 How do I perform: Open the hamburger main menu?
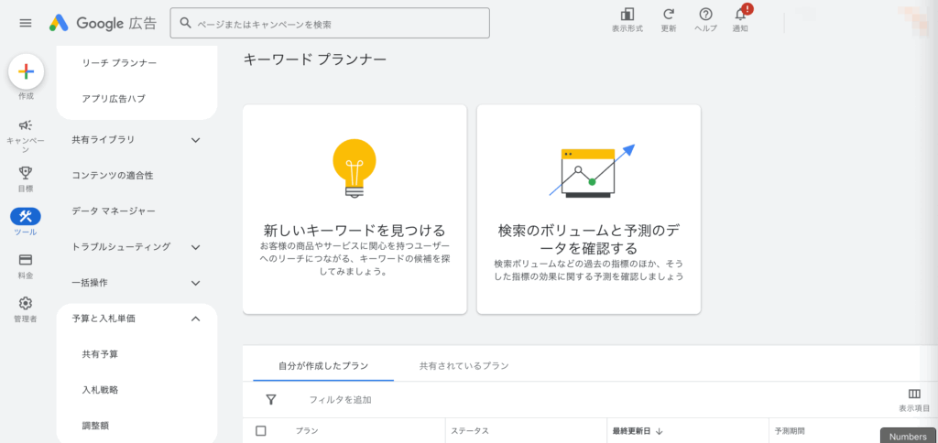25,23
